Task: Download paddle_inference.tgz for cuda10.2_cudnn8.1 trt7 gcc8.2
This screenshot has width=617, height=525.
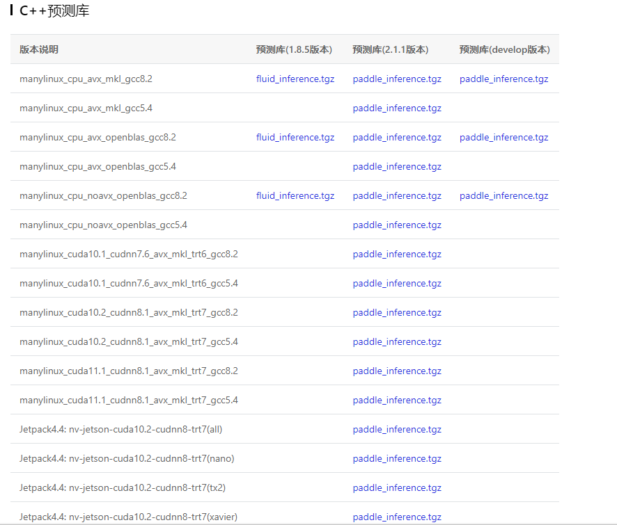Action: pos(397,313)
